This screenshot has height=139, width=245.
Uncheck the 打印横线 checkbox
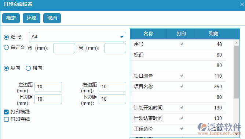pyautogui.click(x=6, y=112)
